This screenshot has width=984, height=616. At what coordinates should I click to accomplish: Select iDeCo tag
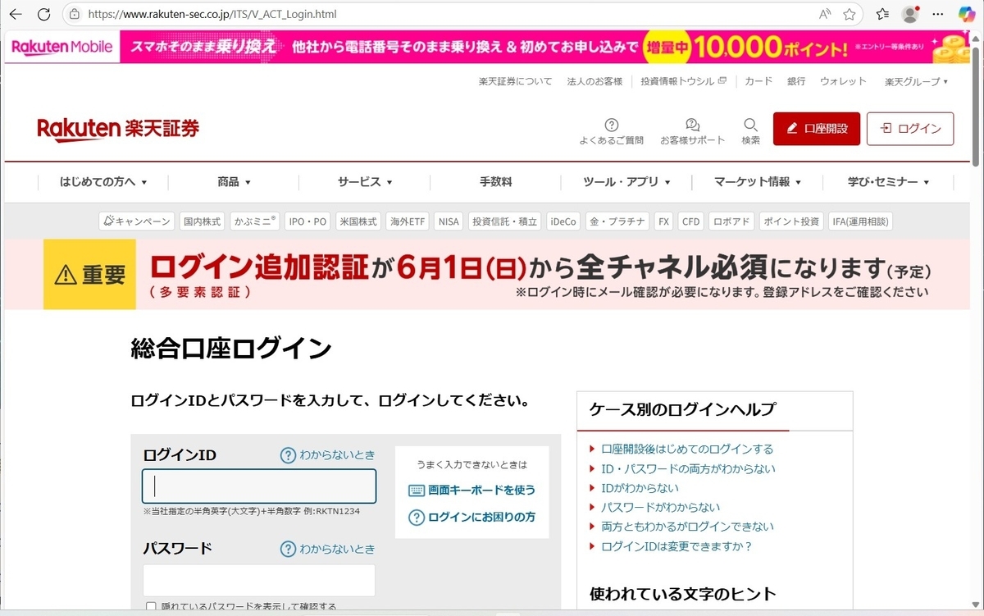(563, 221)
